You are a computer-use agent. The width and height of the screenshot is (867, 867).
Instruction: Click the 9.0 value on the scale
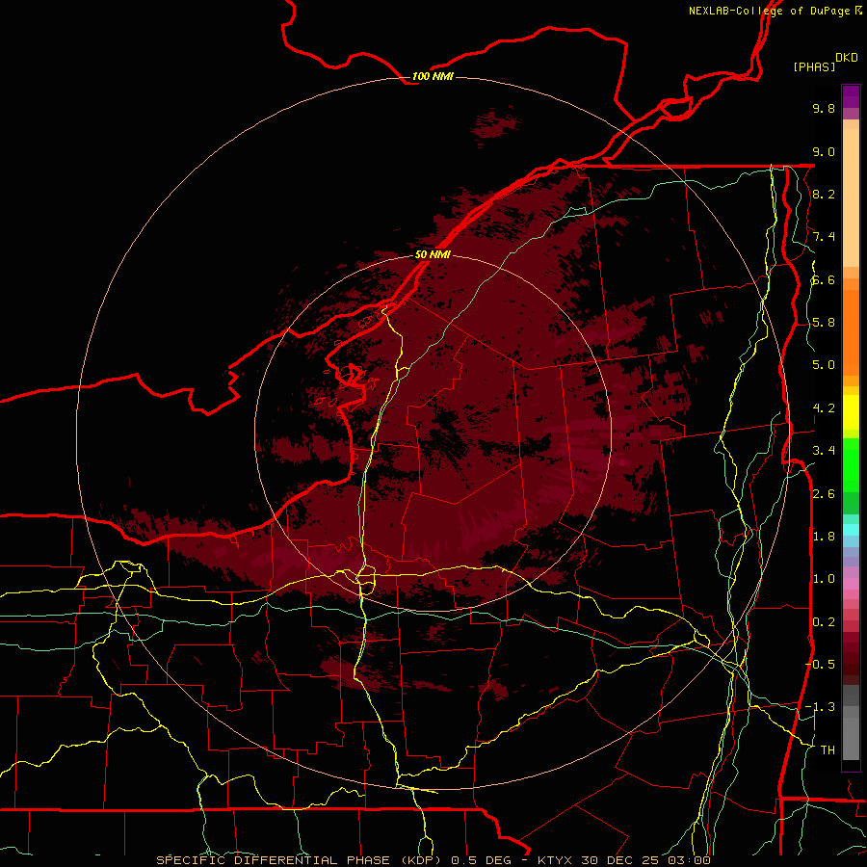[824, 151]
